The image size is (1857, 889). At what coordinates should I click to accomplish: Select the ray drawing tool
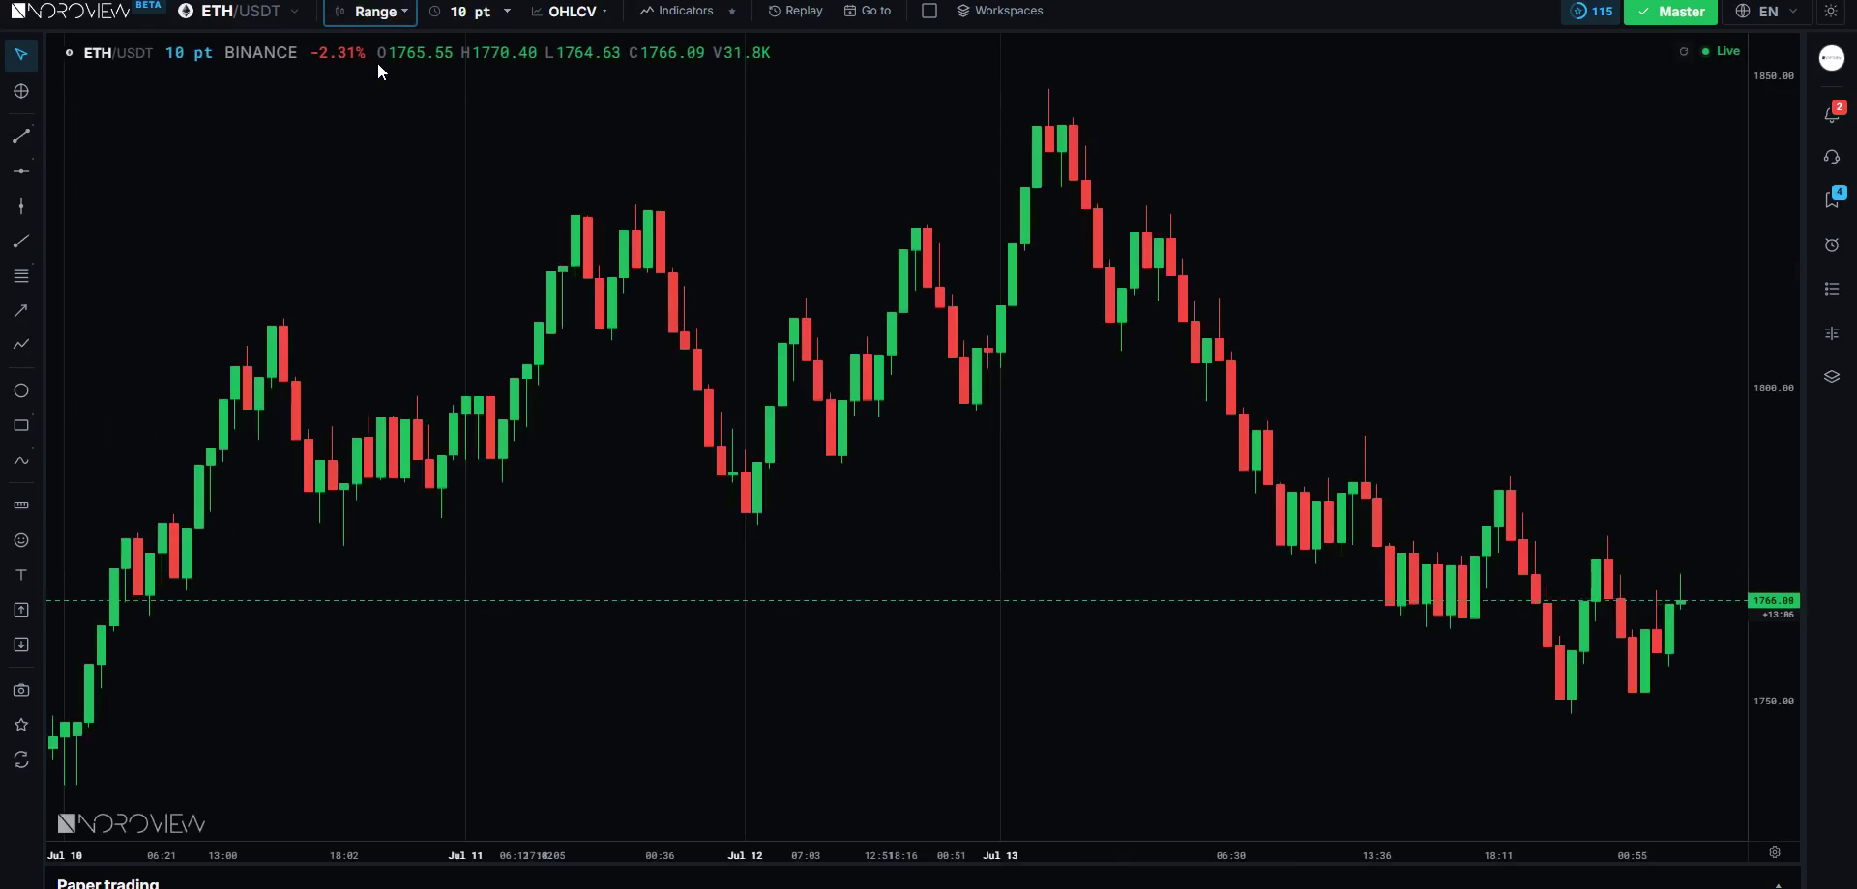(21, 241)
